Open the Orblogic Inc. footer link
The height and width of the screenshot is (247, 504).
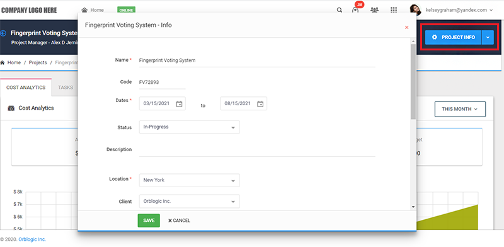tap(32, 239)
